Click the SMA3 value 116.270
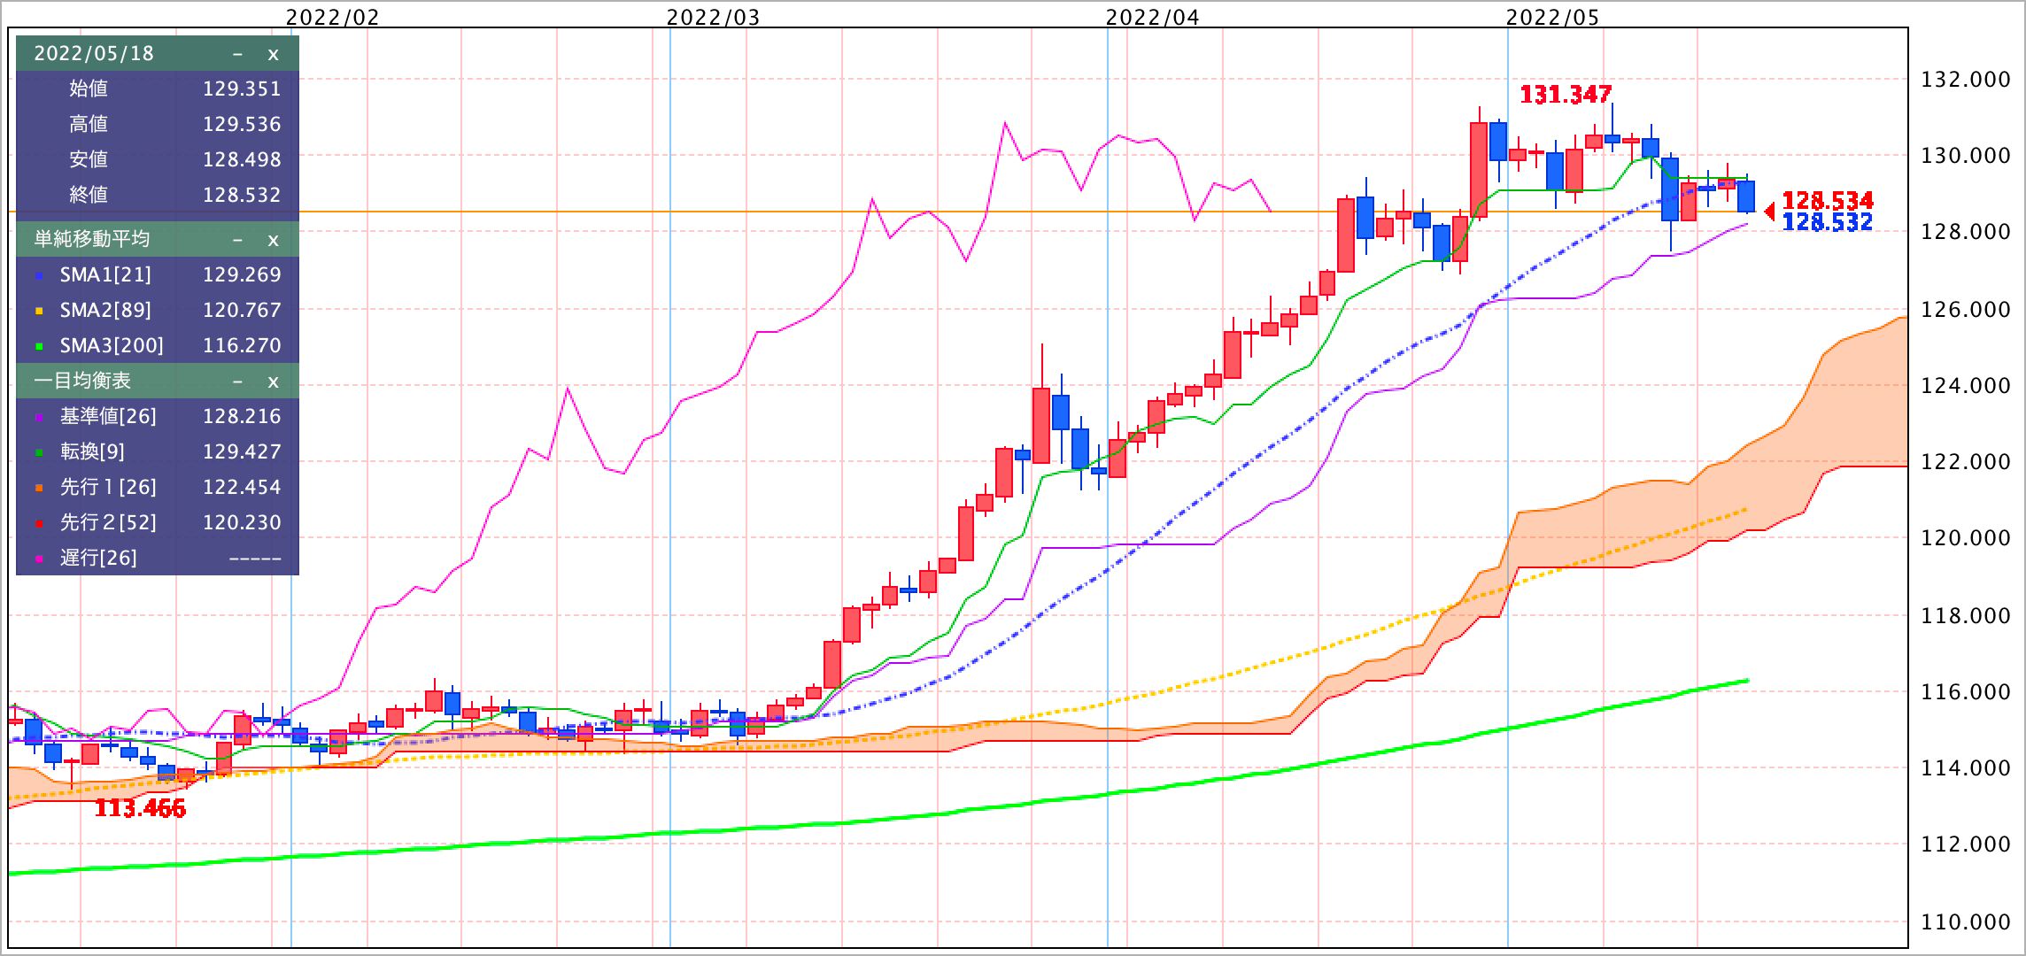 [x=242, y=345]
